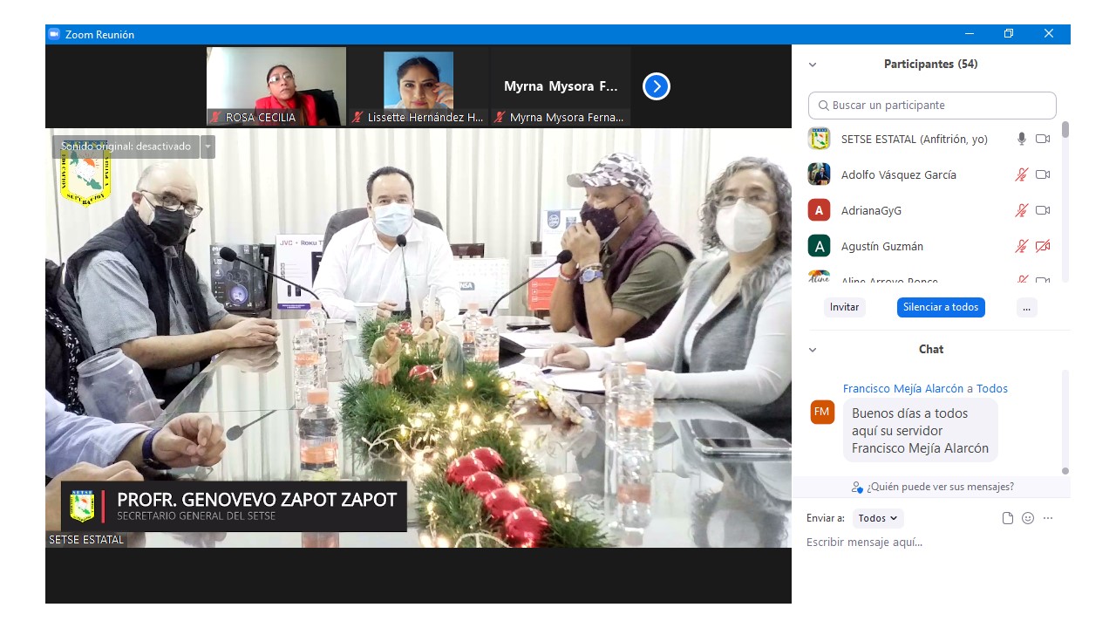The height and width of the screenshot is (628, 1116).
Task: Click SETSE ESTATAL name label on video
Action: tap(86, 540)
